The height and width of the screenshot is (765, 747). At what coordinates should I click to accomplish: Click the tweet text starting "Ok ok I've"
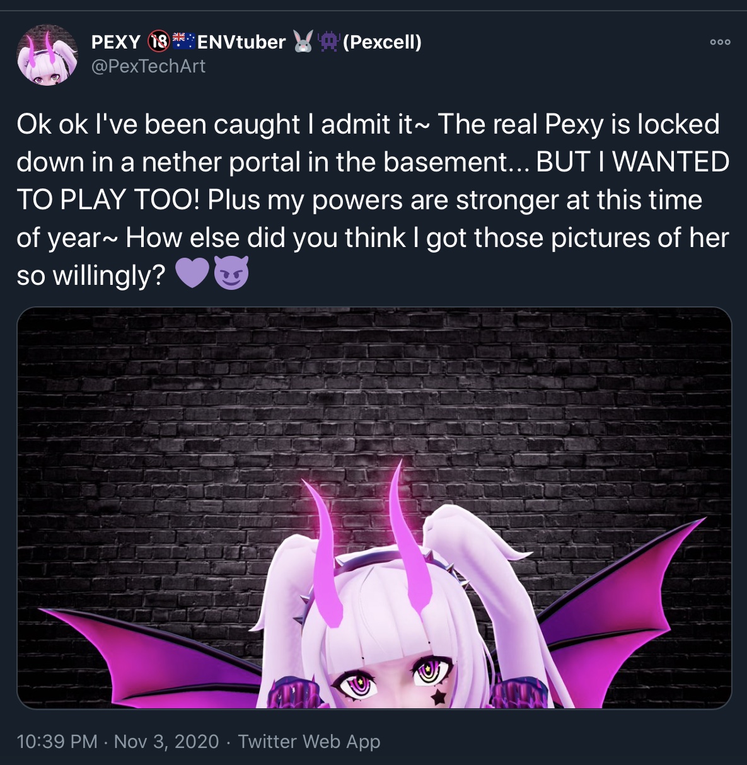click(373, 200)
